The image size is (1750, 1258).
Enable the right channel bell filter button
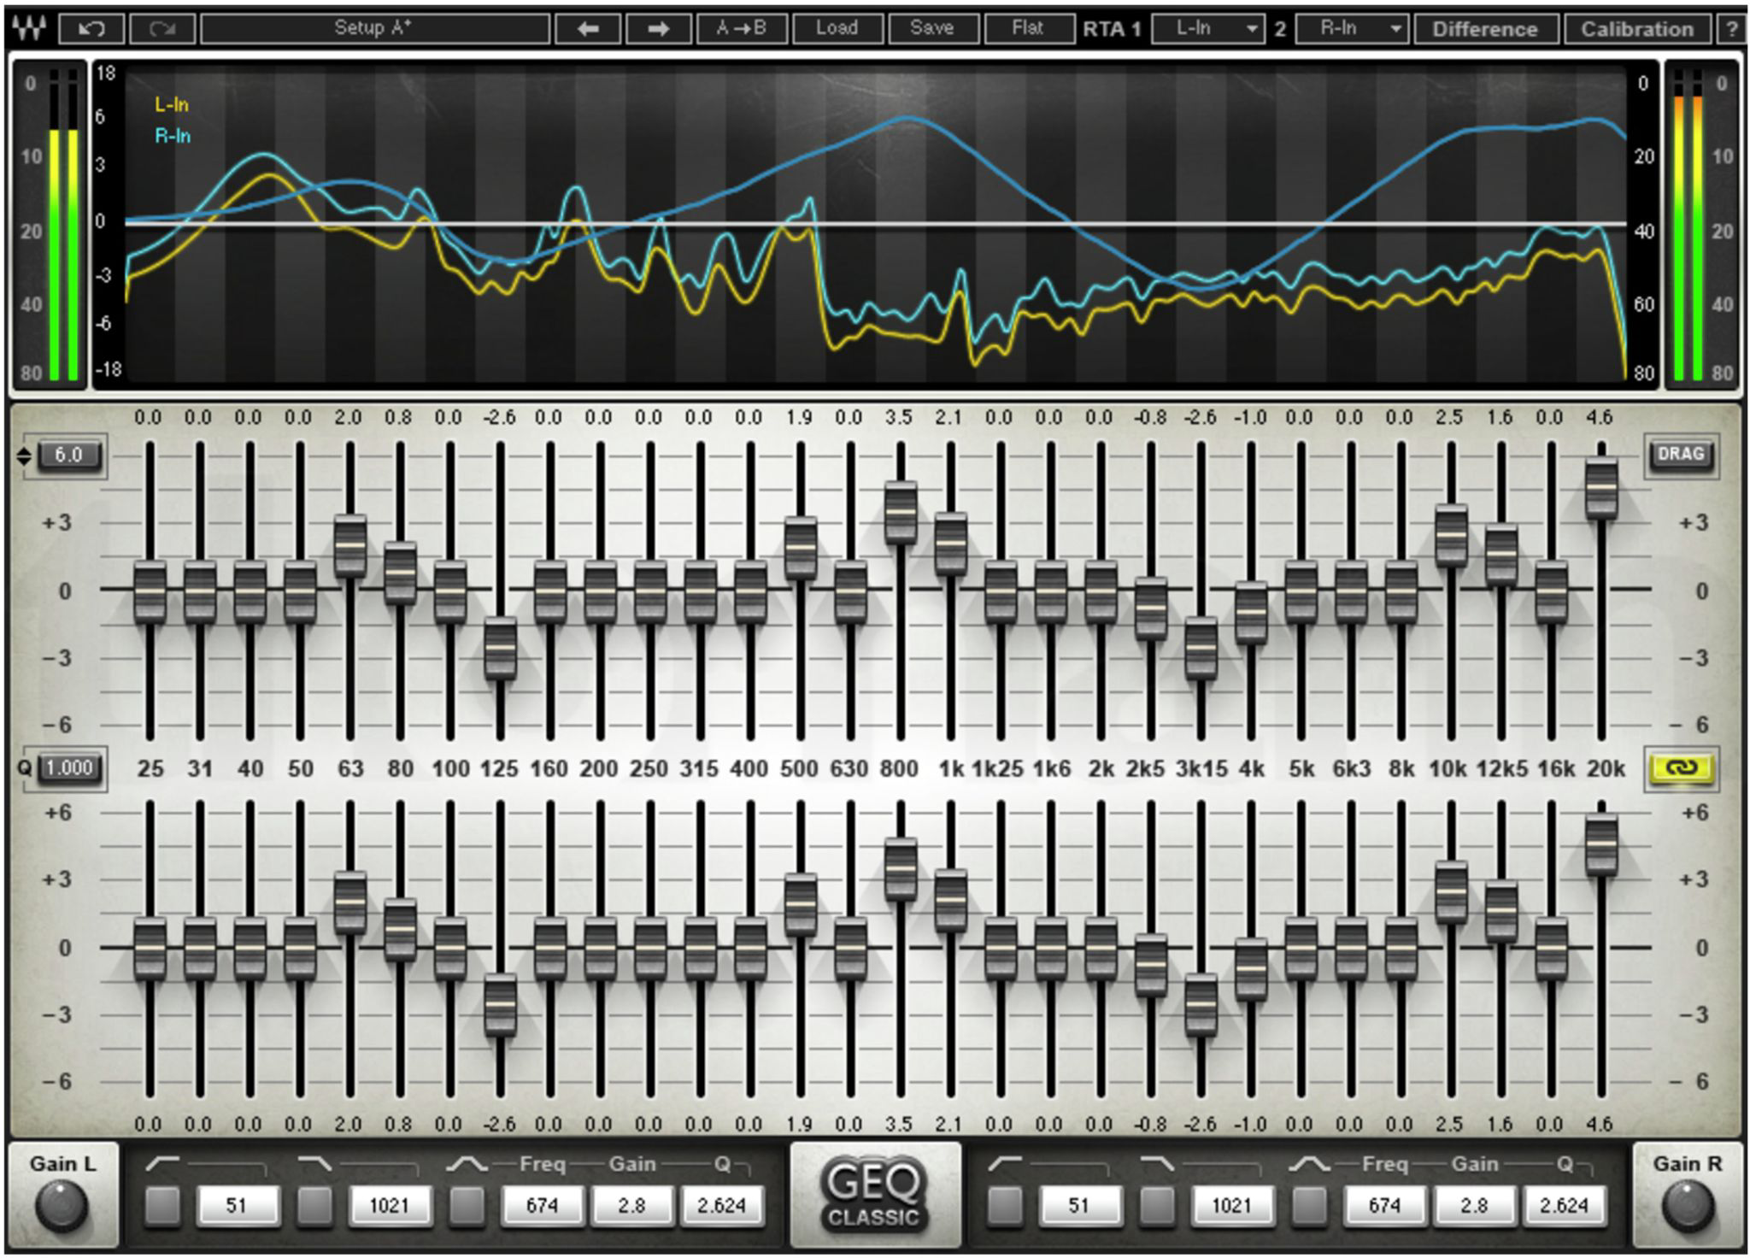pos(1309,1206)
